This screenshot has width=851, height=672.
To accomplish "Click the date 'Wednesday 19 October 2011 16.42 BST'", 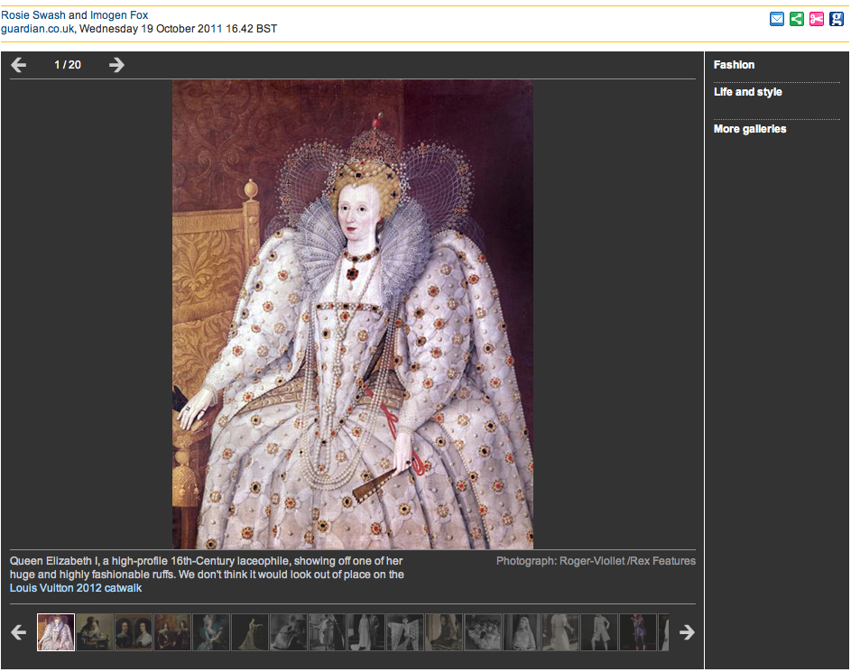I will (178, 29).
